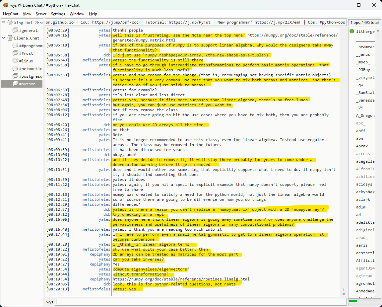The width and height of the screenshot is (382, 307).
Task: Select the #linux channel icon
Action: pyautogui.click(x=15, y=61)
